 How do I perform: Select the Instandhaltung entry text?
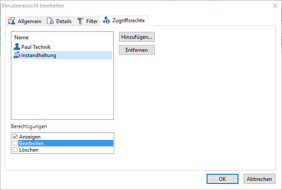pyautogui.click(x=39, y=55)
